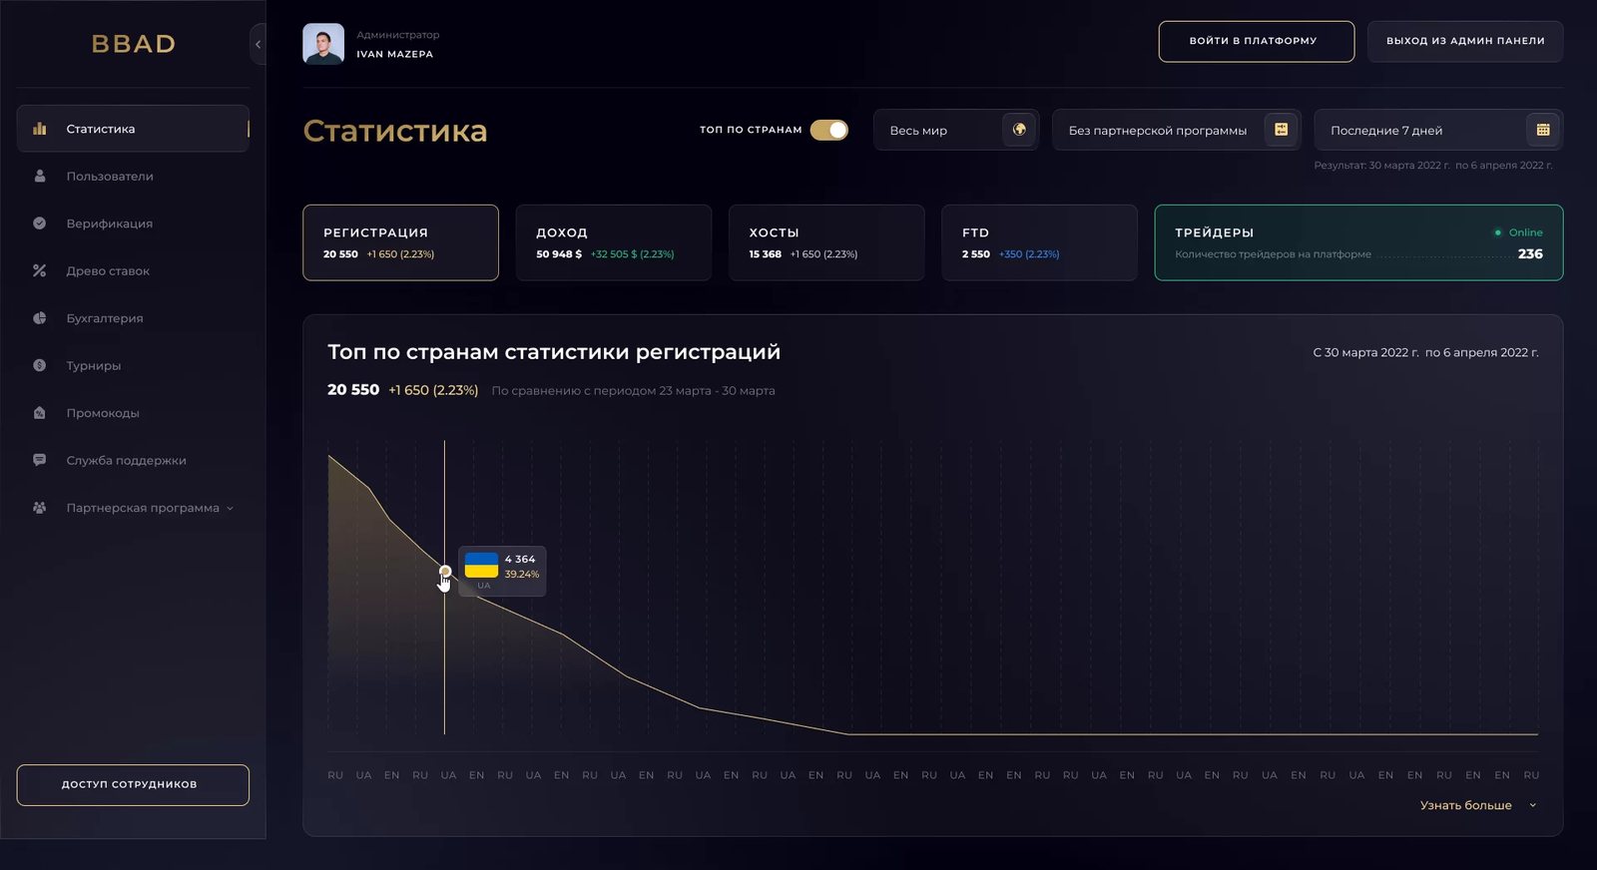This screenshot has width=1597, height=870.
Task: Open Турниры in the sidebar
Action: 133,365
